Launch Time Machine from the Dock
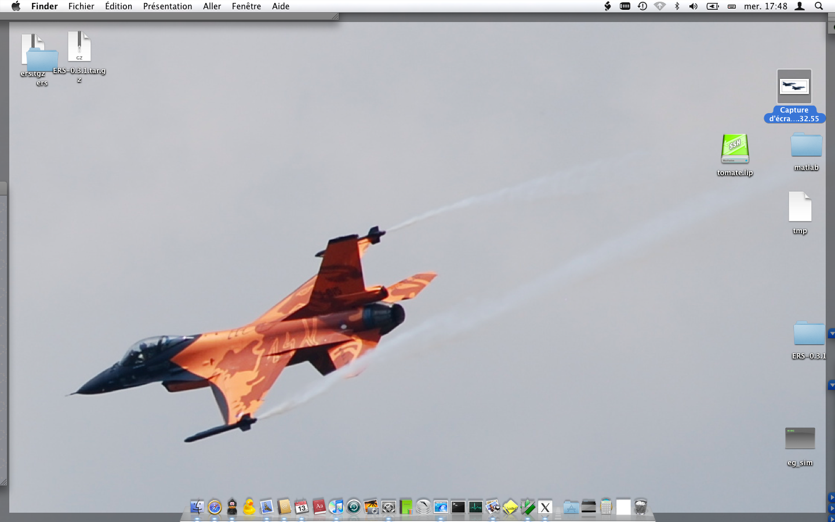The height and width of the screenshot is (522, 835). (x=354, y=507)
